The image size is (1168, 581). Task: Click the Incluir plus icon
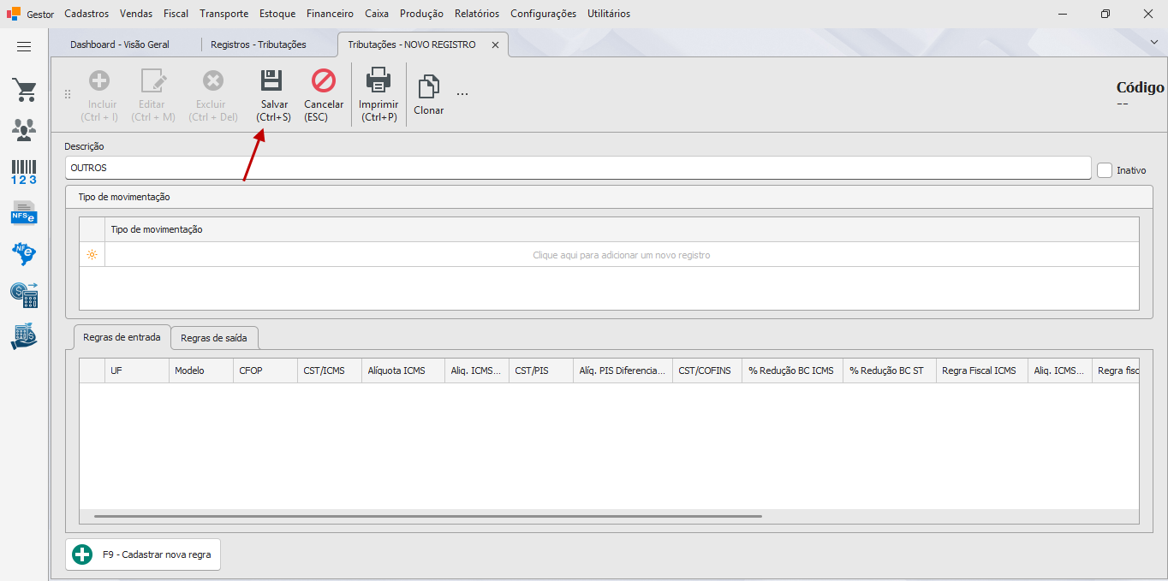pyautogui.click(x=99, y=80)
